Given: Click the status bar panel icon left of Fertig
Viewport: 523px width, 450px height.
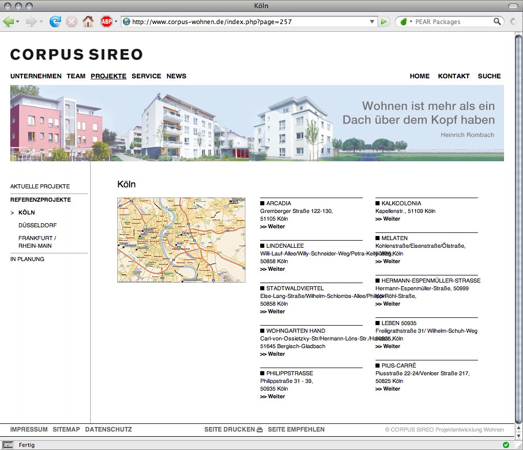Looking at the screenshot, I should point(8,445).
